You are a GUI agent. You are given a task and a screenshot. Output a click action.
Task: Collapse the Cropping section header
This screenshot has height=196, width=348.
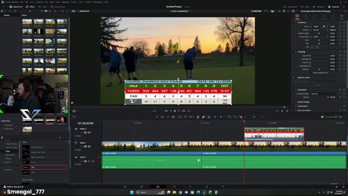tap(301, 52)
